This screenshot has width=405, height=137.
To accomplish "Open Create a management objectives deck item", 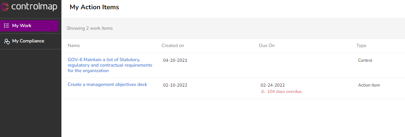I will pyautogui.click(x=108, y=85).
